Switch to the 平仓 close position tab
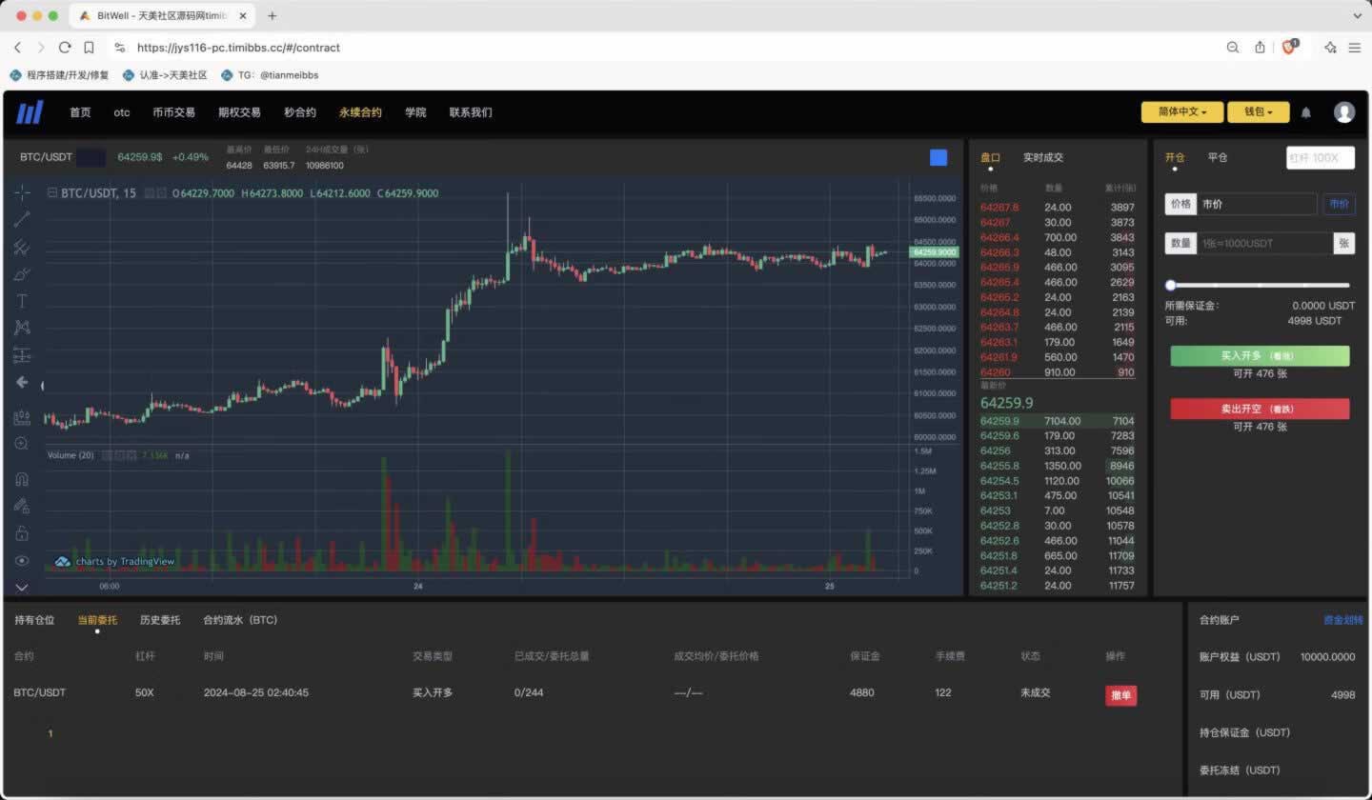 1218,158
